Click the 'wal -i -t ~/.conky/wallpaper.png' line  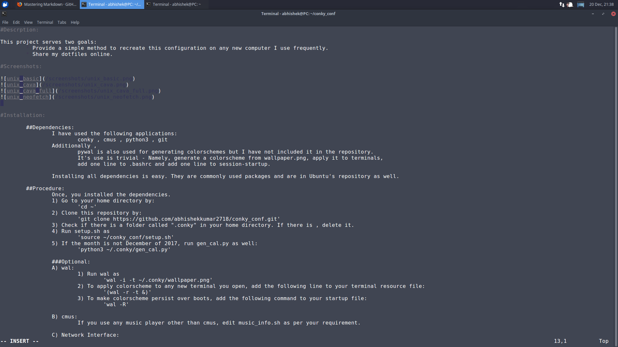point(158,280)
